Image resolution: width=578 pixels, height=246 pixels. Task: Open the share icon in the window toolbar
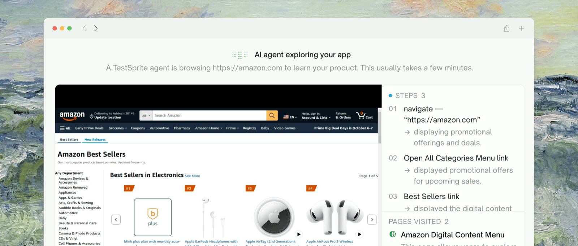tap(507, 28)
